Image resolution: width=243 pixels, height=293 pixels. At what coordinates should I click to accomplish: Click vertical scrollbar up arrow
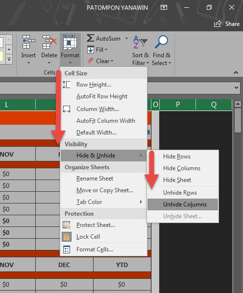pos(238,104)
